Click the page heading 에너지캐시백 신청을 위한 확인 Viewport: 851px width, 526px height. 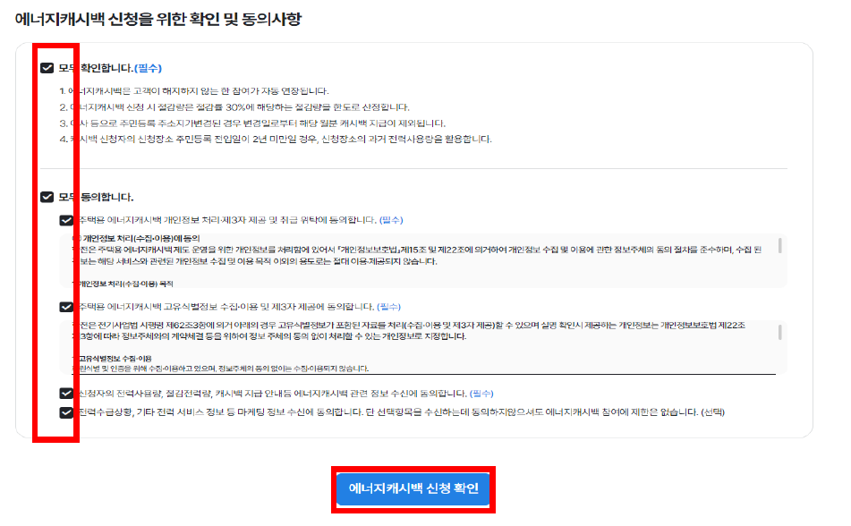point(157,19)
